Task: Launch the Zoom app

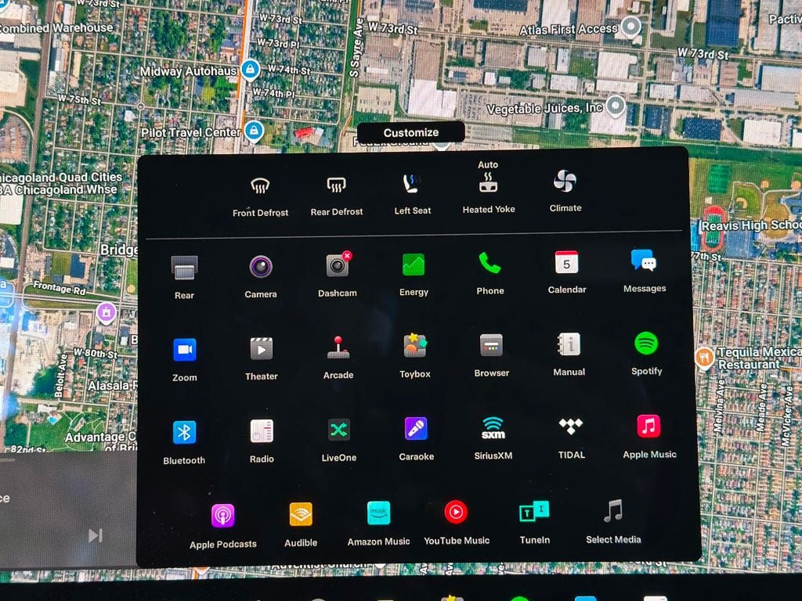Action: point(184,350)
